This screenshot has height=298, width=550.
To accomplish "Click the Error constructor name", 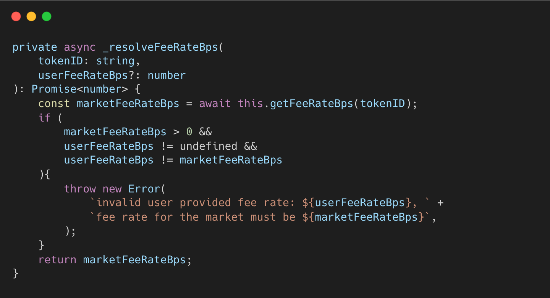I will pos(144,189).
